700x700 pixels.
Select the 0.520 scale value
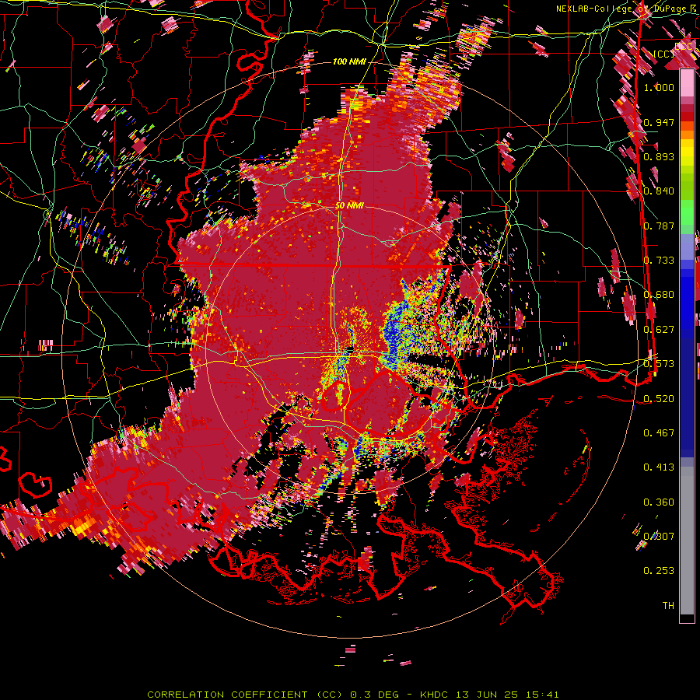click(659, 399)
